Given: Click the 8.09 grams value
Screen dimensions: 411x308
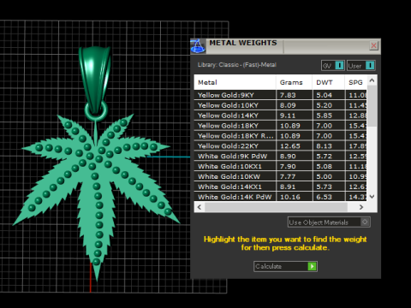Looking at the screenshot, I should [x=288, y=105].
